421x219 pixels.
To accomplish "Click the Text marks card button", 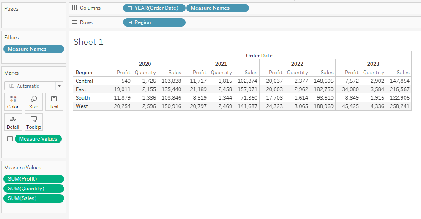I will pyautogui.click(x=54, y=102).
